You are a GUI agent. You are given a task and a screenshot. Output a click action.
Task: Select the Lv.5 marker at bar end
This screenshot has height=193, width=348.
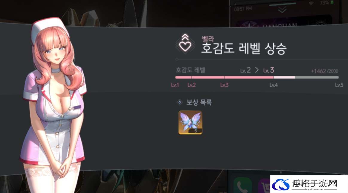[x=339, y=85]
